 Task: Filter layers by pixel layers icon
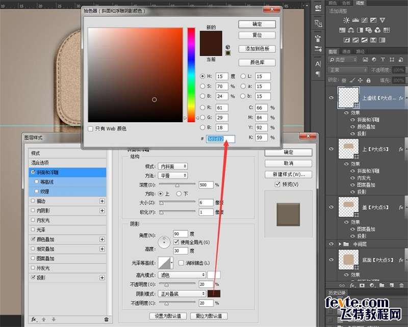coord(365,60)
